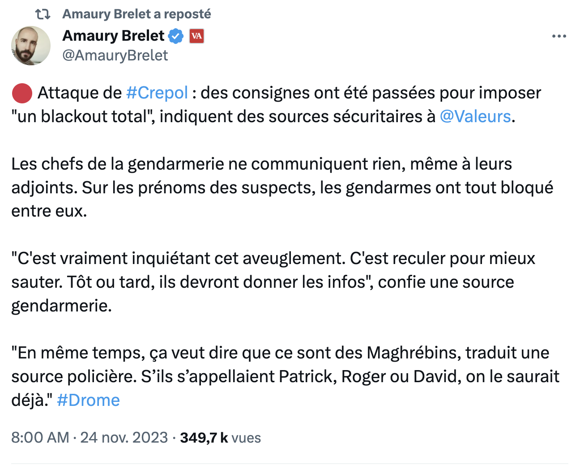Click the blue verified checkmark badge
580x469 pixels.
point(176,36)
